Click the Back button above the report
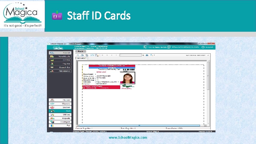Image resolution: width=256 pixels, height=144 pixels. click(81, 51)
